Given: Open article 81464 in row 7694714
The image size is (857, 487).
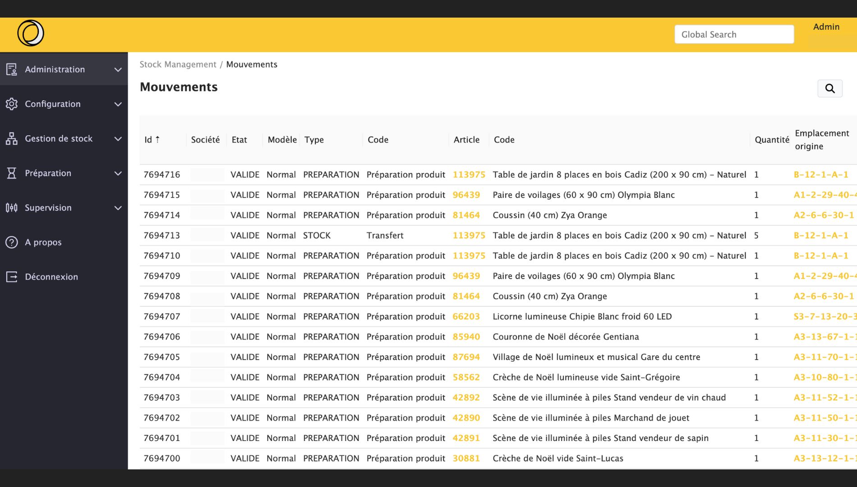Looking at the screenshot, I should click(466, 215).
